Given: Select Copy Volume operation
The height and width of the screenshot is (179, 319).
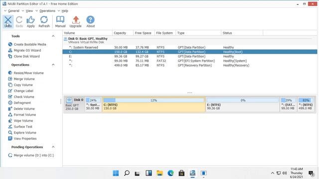Looking at the screenshot, I should click(20, 85).
